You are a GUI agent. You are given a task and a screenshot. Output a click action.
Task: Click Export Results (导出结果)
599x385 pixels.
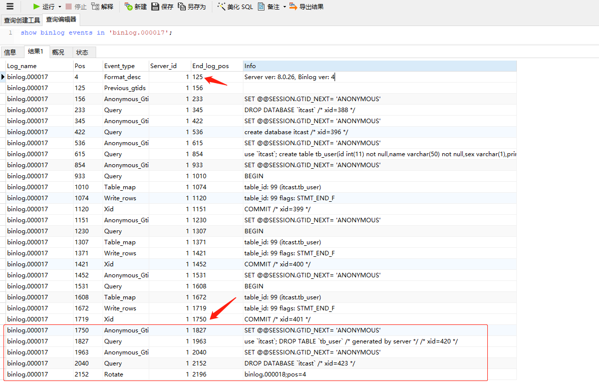(307, 7)
